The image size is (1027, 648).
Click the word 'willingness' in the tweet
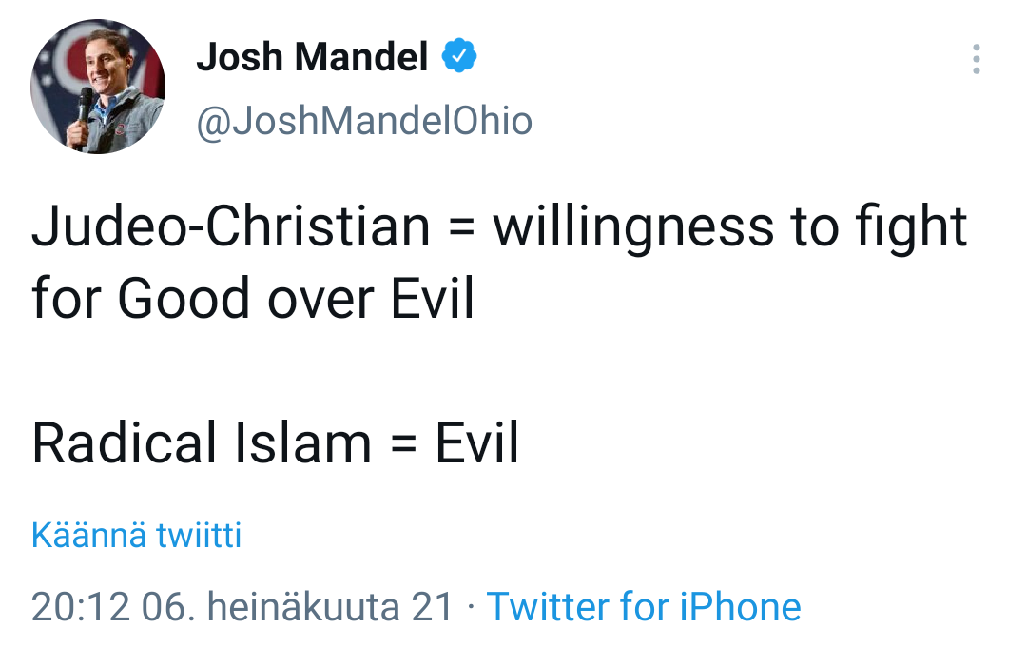(633, 228)
